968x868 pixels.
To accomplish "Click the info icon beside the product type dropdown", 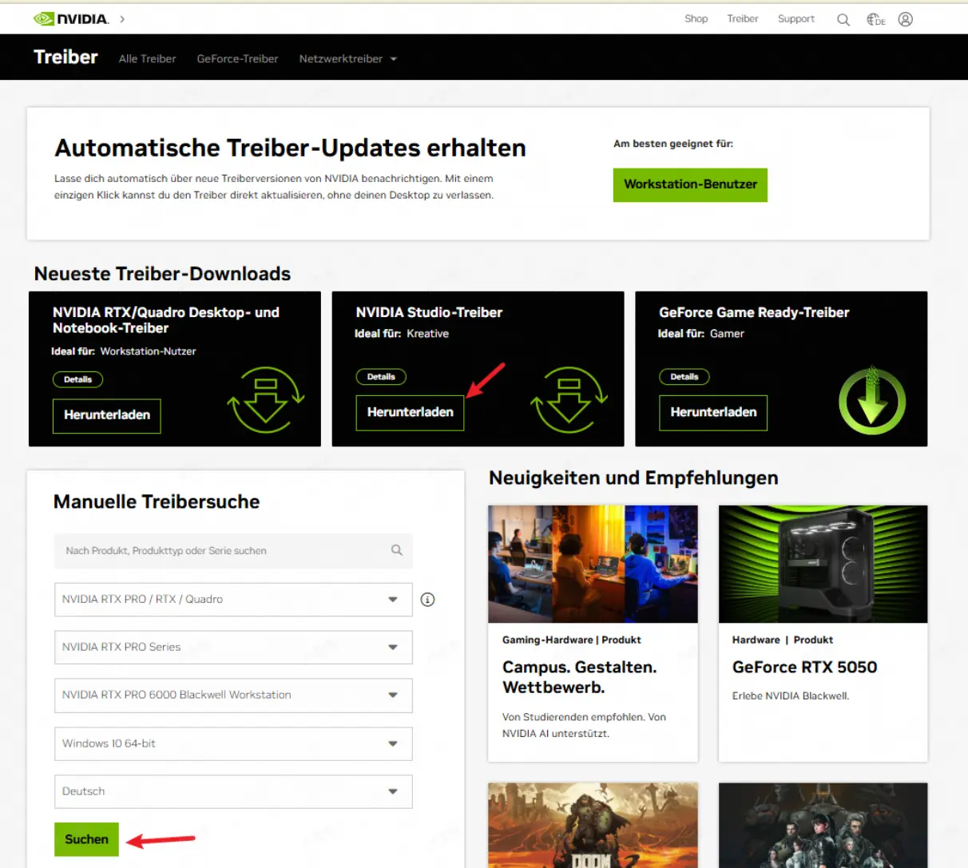I will click(428, 600).
